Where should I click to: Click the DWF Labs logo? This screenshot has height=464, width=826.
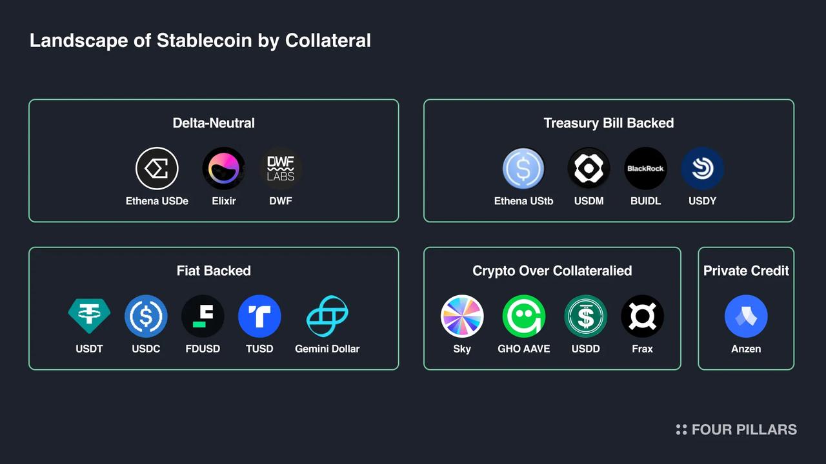[281, 168]
